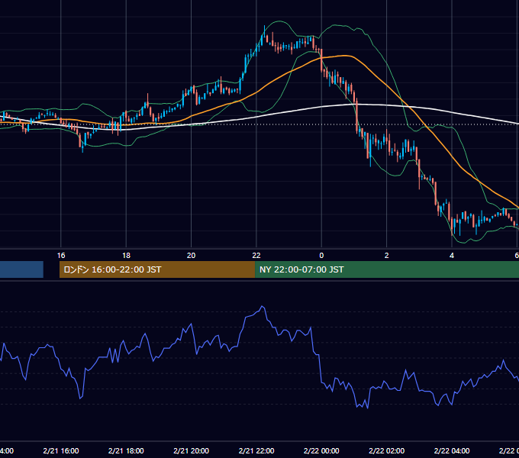Image resolution: width=519 pixels, height=458 pixels.
Task: Click the 4 hour label on upper axis
Action: (x=452, y=256)
